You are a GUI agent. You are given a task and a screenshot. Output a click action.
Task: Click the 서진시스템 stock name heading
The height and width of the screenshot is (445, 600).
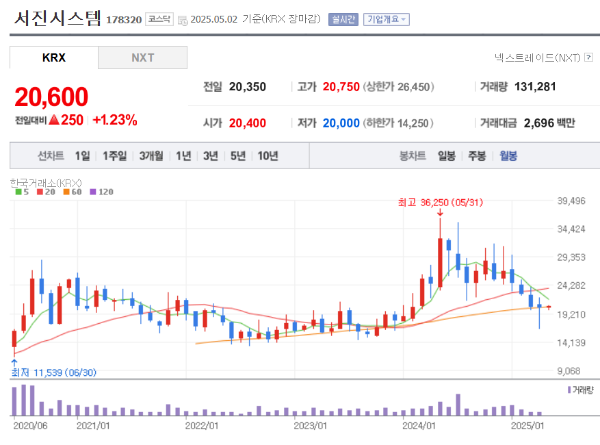pyautogui.click(x=57, y=18)
